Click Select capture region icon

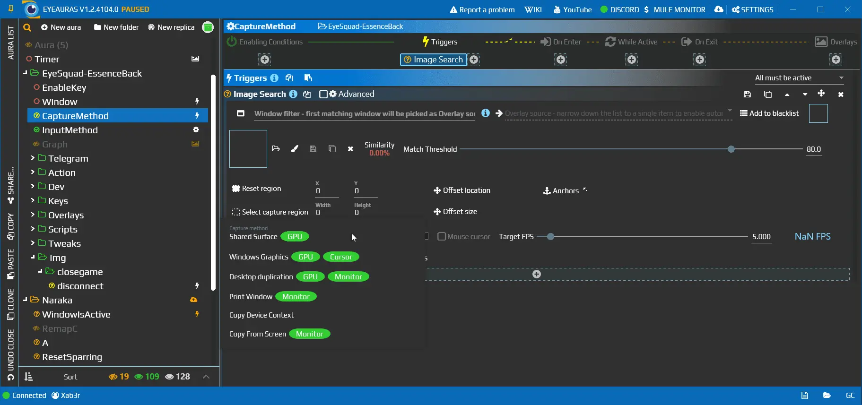point(236,212)
